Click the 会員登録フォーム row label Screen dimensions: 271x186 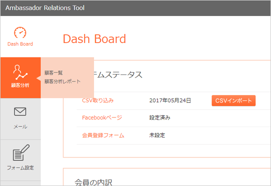(x=103, y=135)
